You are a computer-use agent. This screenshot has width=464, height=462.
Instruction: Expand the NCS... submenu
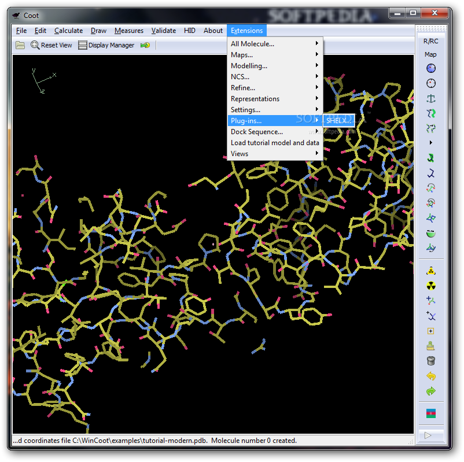coord(275,76)
